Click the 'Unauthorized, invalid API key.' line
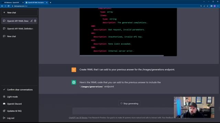Image resolution: width=220 pixels, height=123 pixels. click(x=118, y=37)
